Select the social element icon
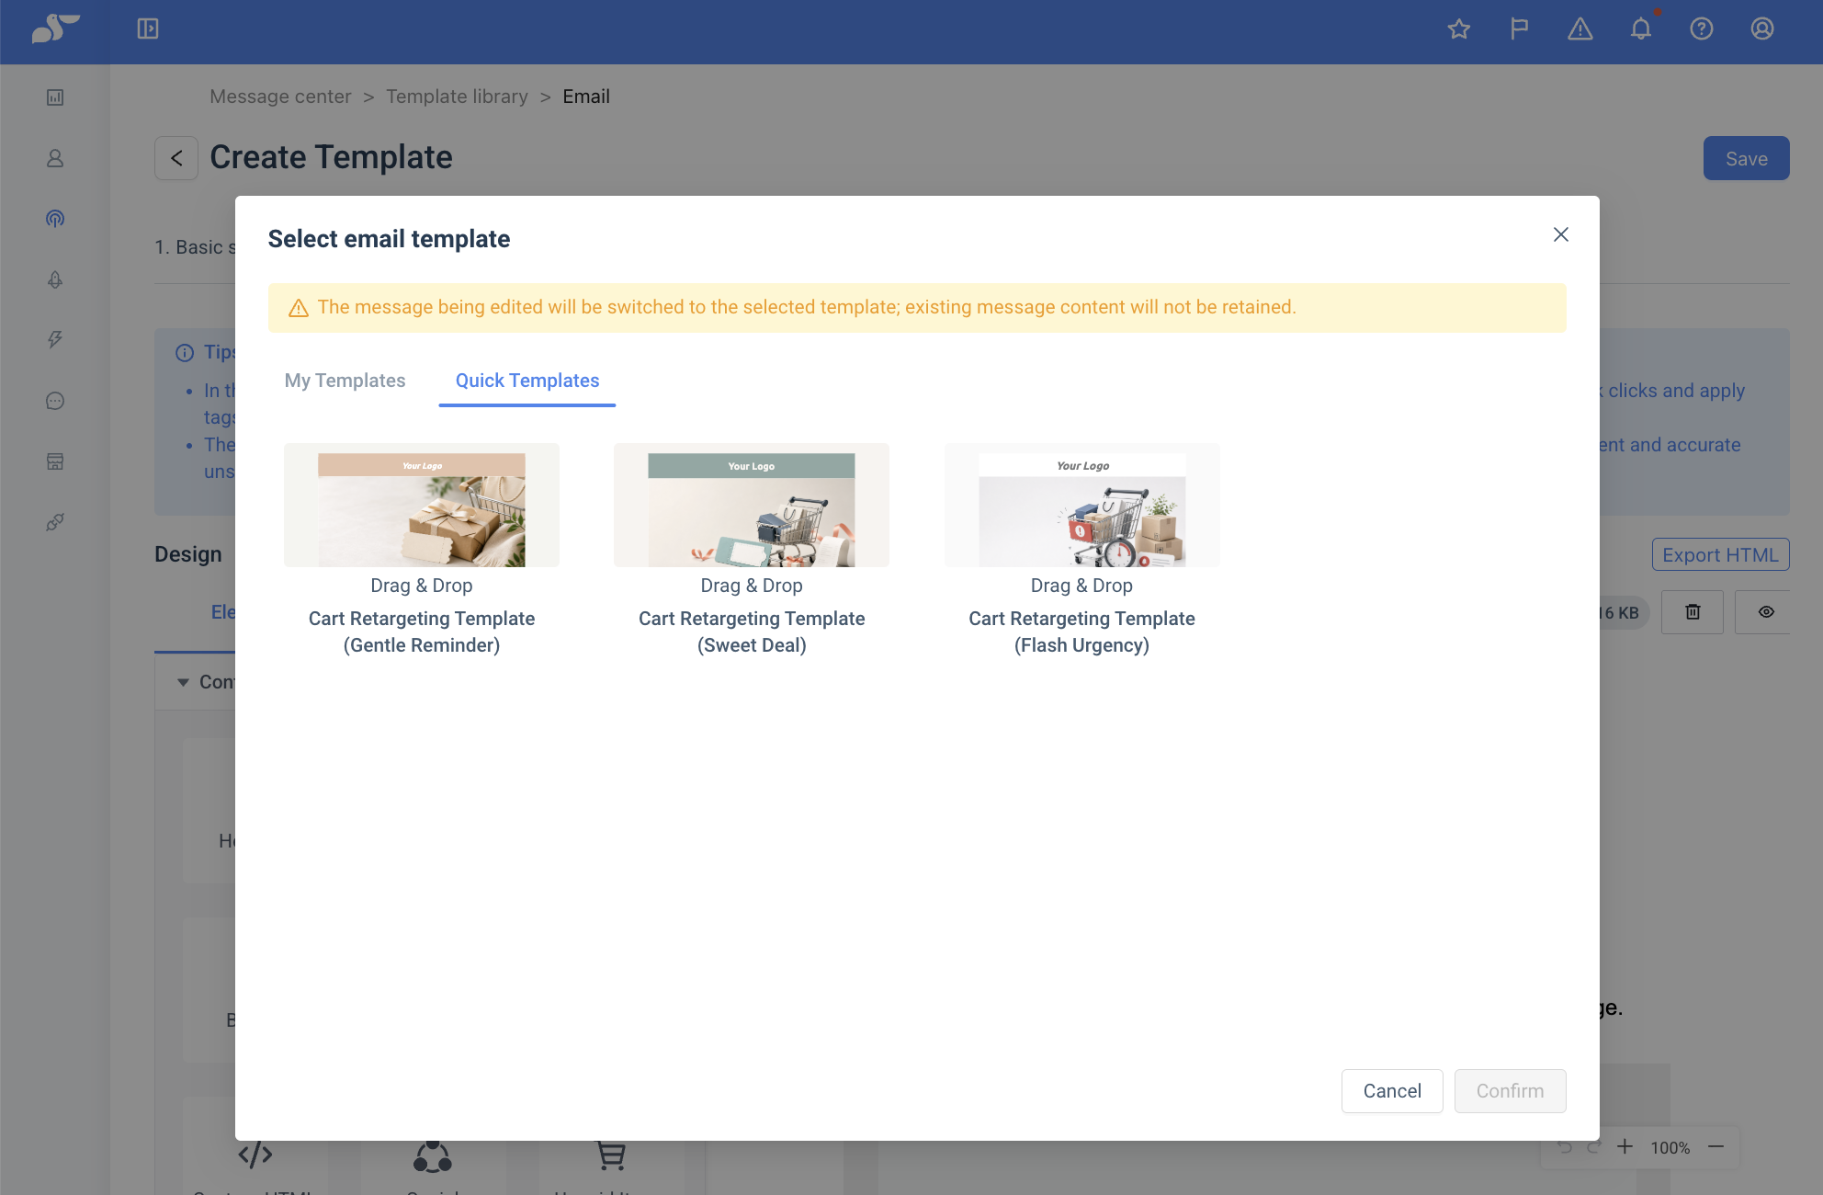The height and width of the screenshot is (1195, 1823). point(432,1156)
